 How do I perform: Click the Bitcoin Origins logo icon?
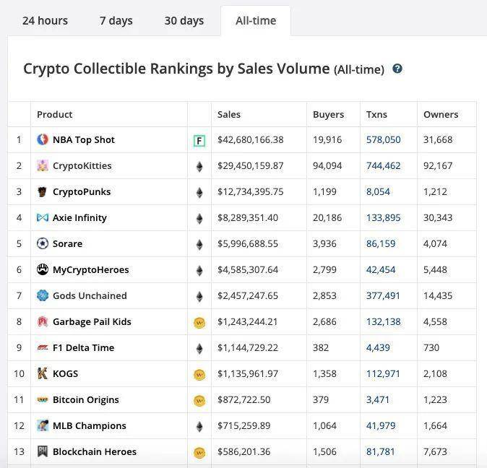click(43, 399)
